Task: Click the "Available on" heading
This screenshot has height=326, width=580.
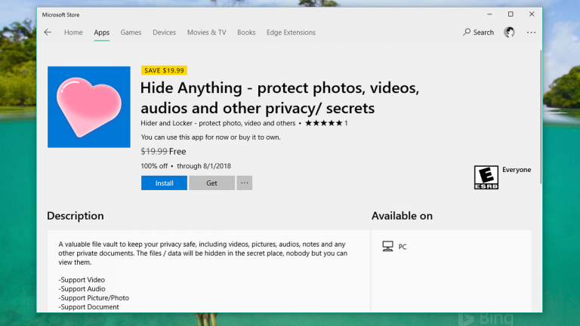Action: (x=402, y=216)
